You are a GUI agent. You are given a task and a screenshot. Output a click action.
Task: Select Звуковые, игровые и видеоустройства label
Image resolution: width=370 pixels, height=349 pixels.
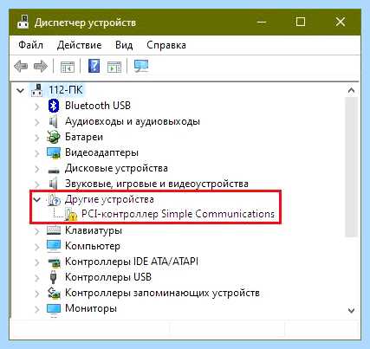point(157,184)
